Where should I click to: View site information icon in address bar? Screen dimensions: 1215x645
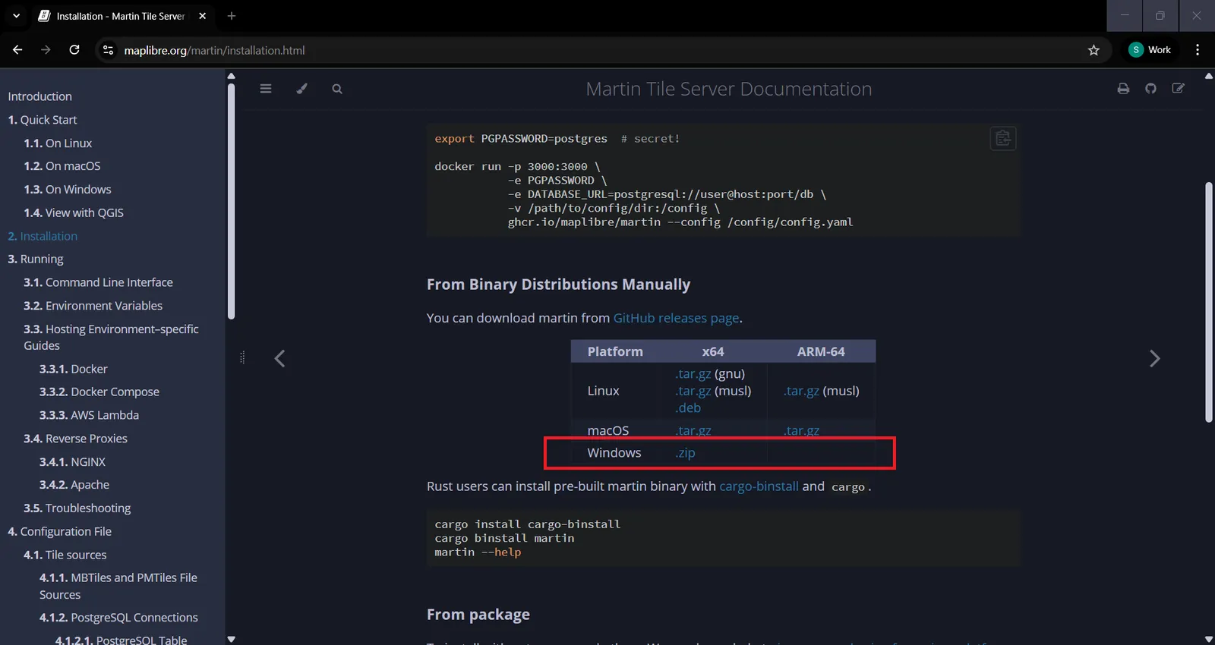(x=109, y=50)
